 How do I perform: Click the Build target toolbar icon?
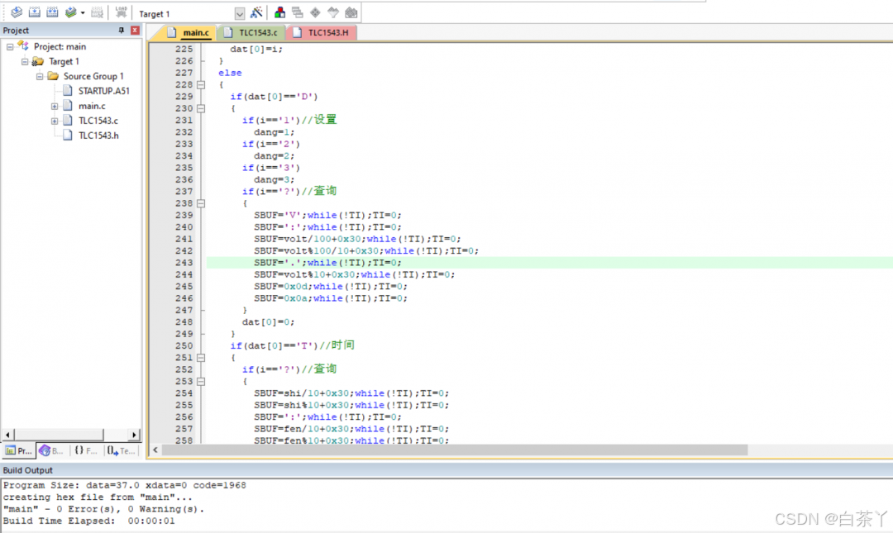point(35,13)
